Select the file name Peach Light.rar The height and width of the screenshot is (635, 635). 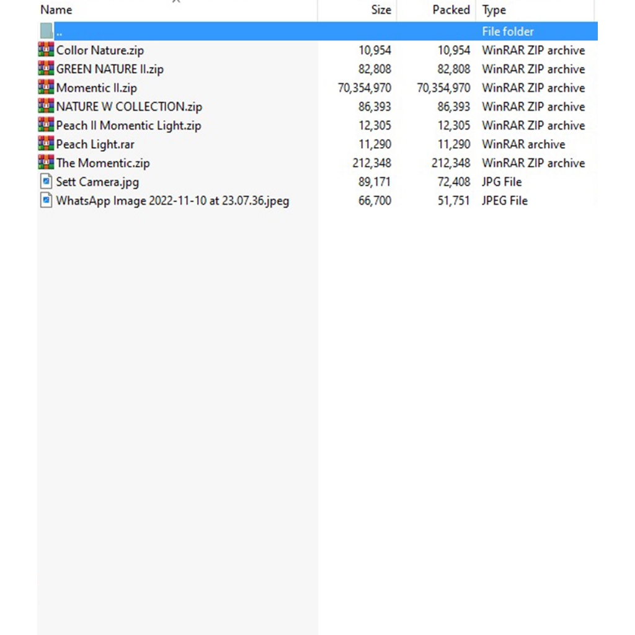click(x=95, y=144)
